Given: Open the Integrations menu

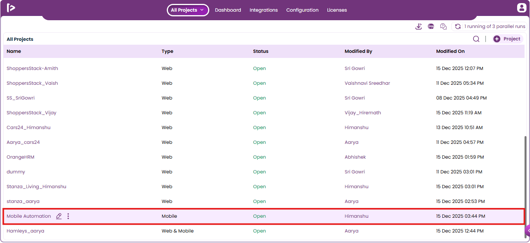Looking at the screenshot, I should 264,10.
